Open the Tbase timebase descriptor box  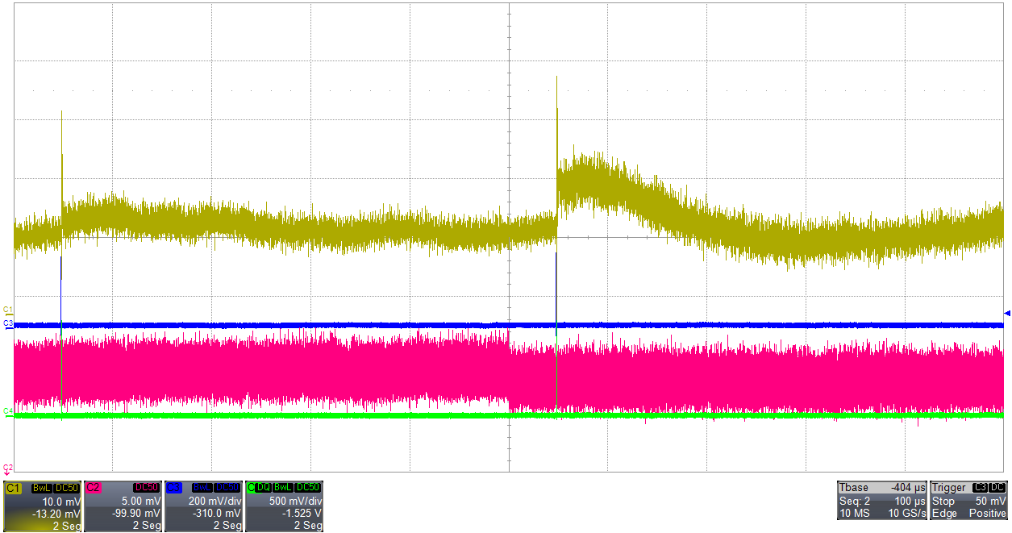coord(882,500)
